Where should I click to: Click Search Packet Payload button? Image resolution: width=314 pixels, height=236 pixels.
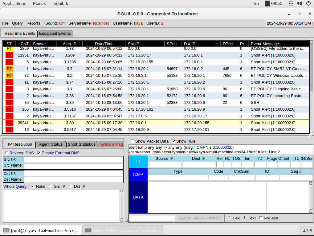199,218
